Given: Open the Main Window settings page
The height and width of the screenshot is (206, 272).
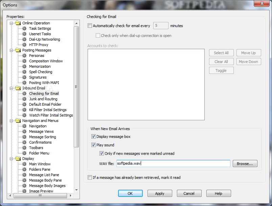Looking at the screenshot, I should point(40,164).
